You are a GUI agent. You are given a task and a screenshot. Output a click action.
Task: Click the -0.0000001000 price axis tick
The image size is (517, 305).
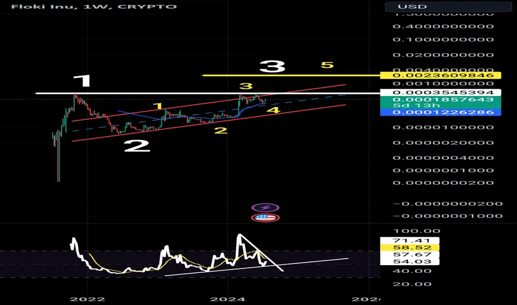448,216
